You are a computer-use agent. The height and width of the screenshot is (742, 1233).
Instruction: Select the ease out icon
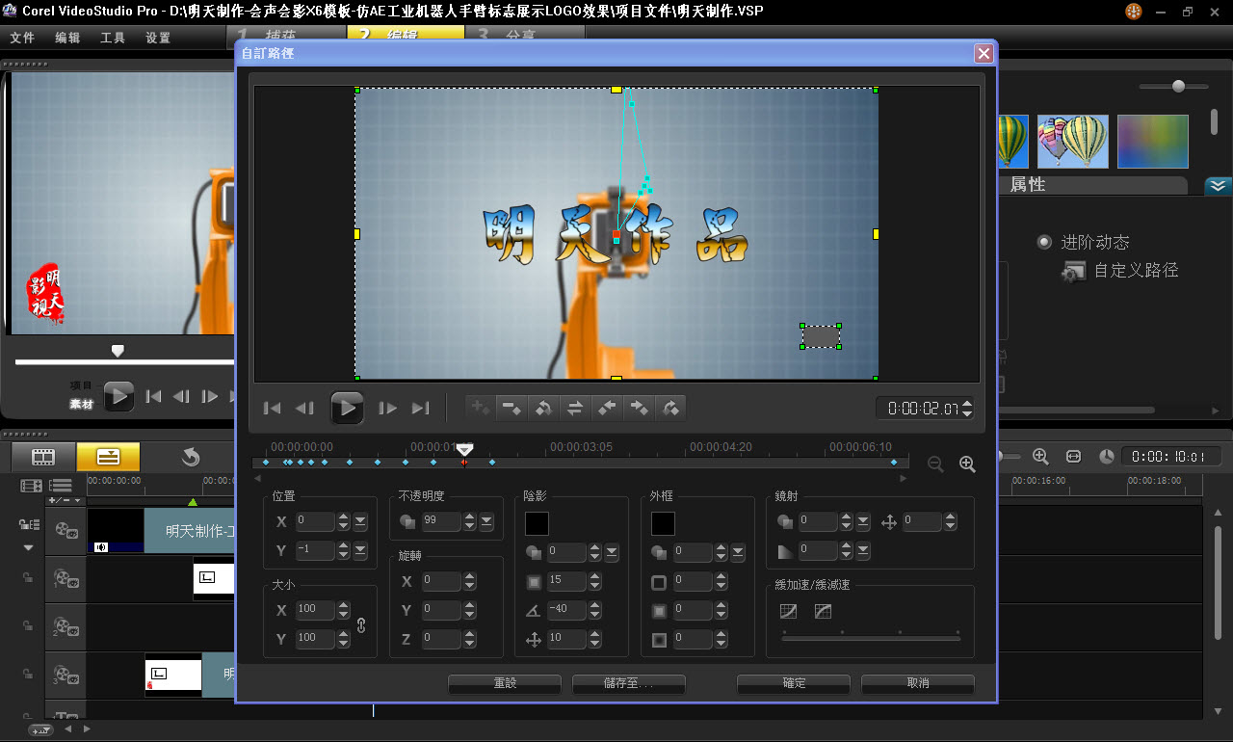[823, 611]
